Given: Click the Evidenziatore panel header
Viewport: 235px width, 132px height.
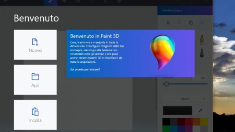Looking at the screenshot, I should (x=185, y=10).
